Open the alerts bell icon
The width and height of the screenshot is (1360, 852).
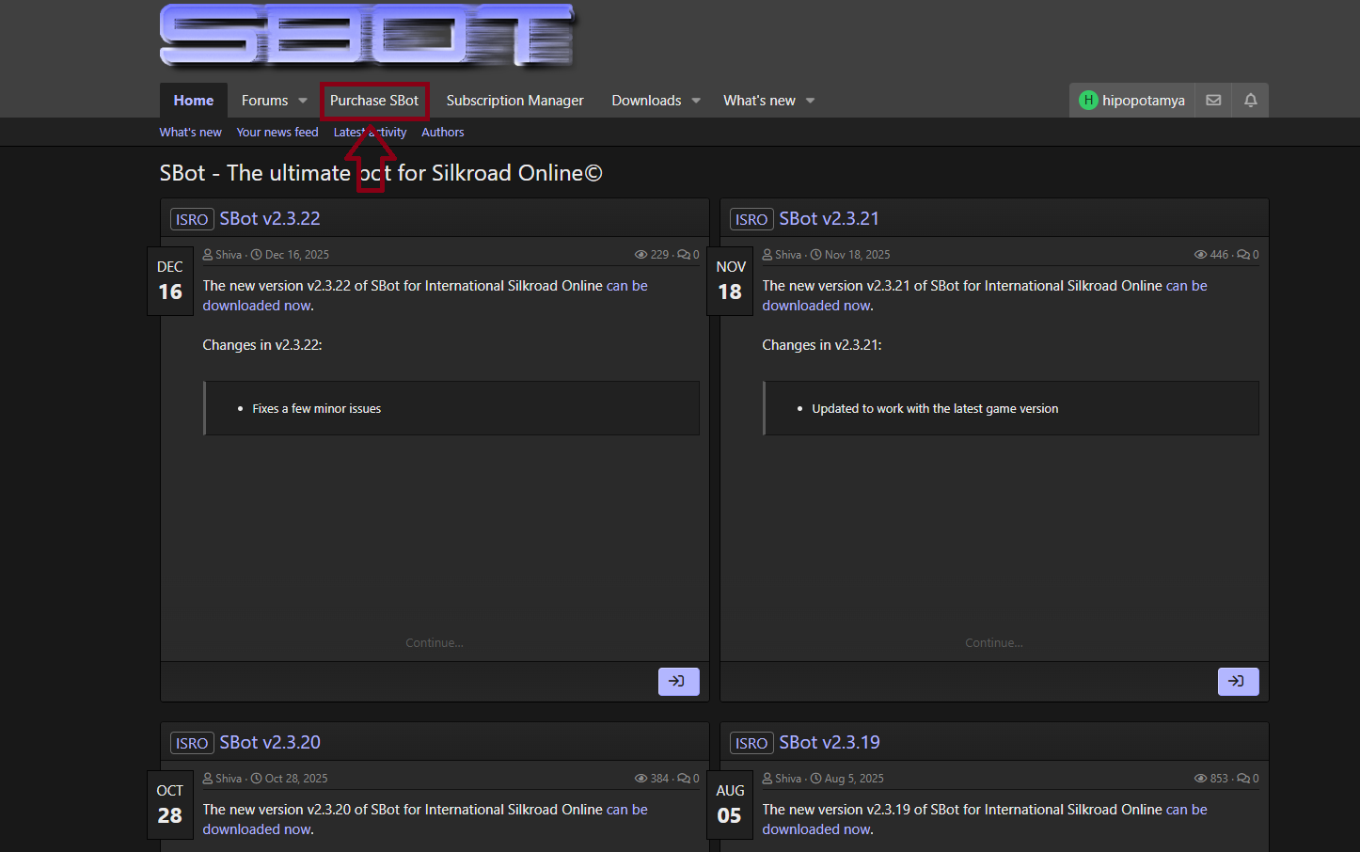pyautogui.click(x=1250, y=101)
